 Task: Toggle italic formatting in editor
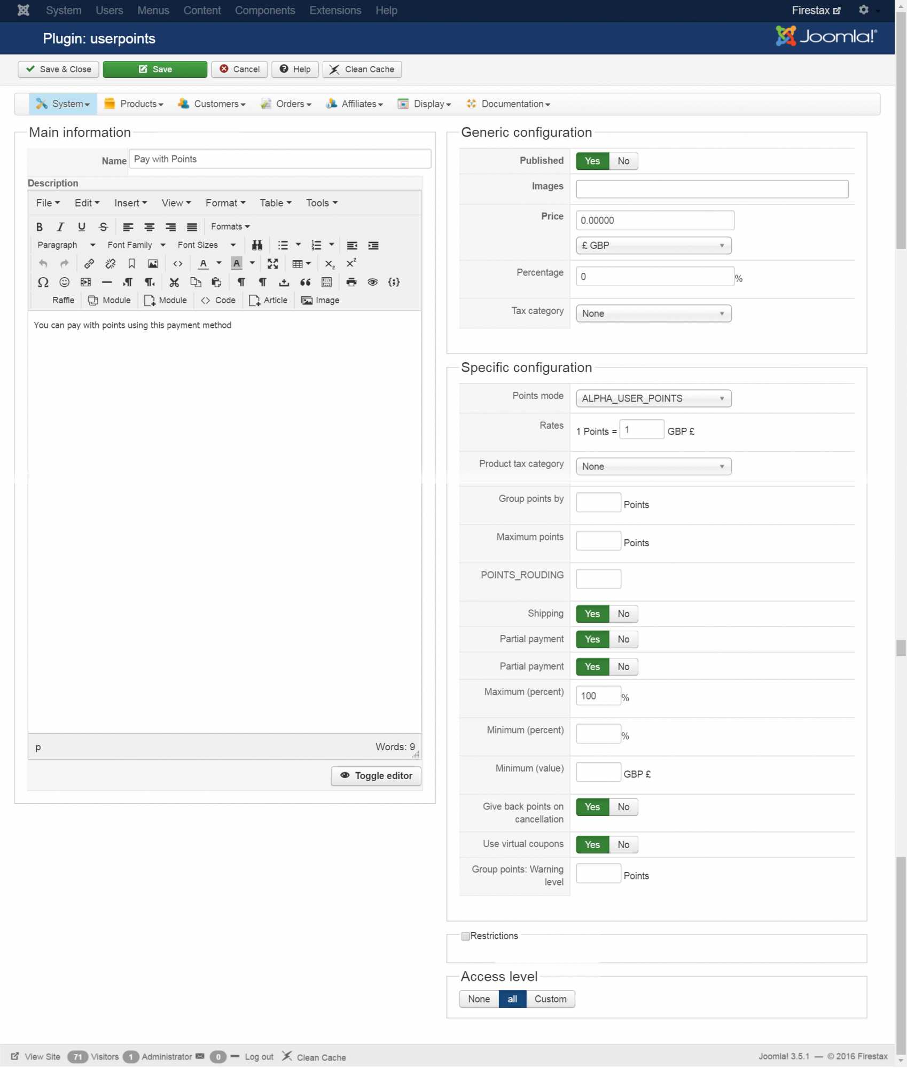60,227
